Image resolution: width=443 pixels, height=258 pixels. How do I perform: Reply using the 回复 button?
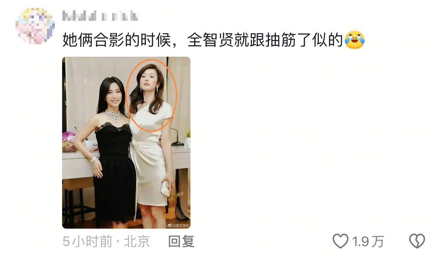point(181,241)
